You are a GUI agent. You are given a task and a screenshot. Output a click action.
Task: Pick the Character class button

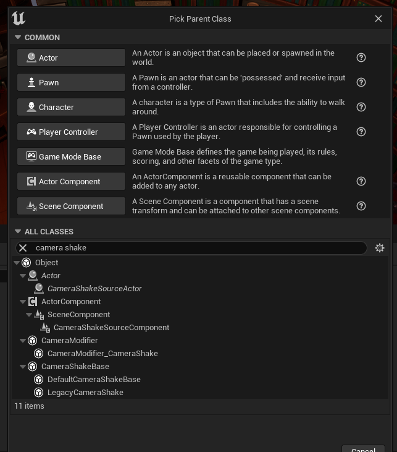(x=71, y=107)
